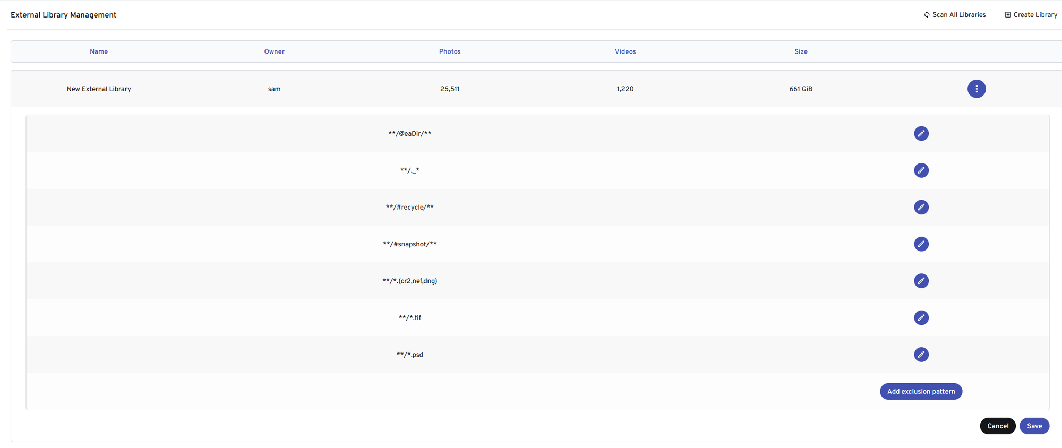Click the Size column header
This screenshot has width=1062, height=448.
pyautogui.click(x=801, y=51)
